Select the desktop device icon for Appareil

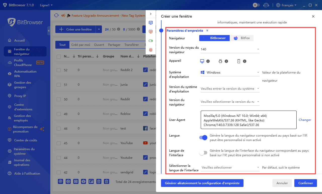tap(202, 61)
